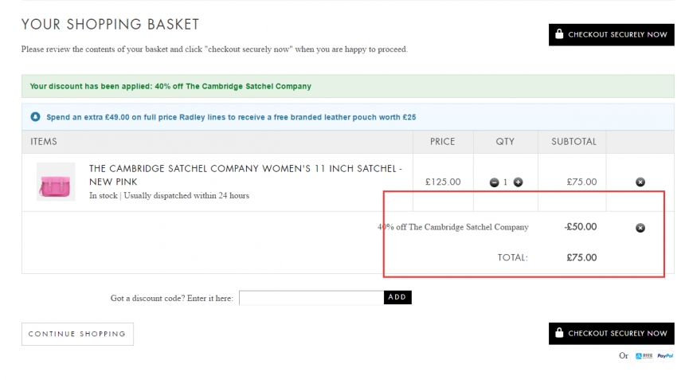
Task: Remove the satchel item from basket
Action: tap(640, 182)
